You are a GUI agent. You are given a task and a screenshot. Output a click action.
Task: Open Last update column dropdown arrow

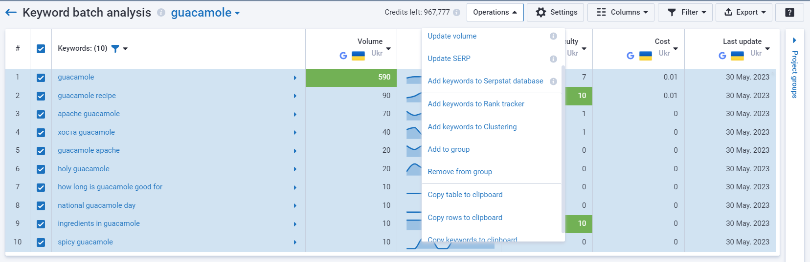[767, 49]
